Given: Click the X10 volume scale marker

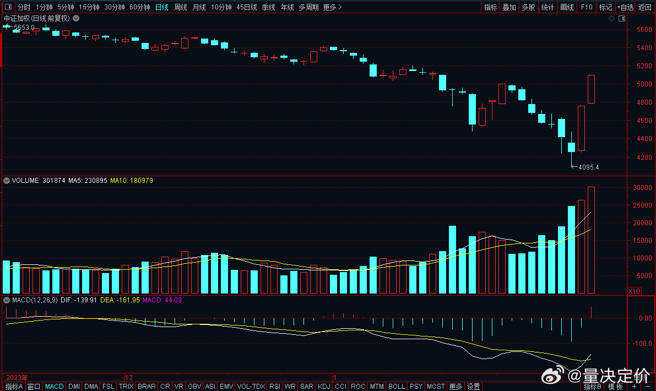Looking at the screenshot, I should click(635, 290).
